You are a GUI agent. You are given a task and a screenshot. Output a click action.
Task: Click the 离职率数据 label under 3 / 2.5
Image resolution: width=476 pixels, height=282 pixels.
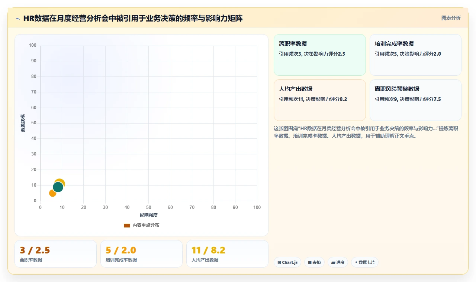coord(31,260)
